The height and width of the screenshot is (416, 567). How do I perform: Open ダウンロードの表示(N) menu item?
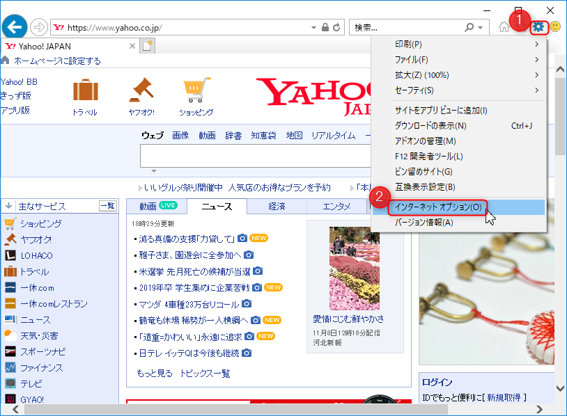459,126
